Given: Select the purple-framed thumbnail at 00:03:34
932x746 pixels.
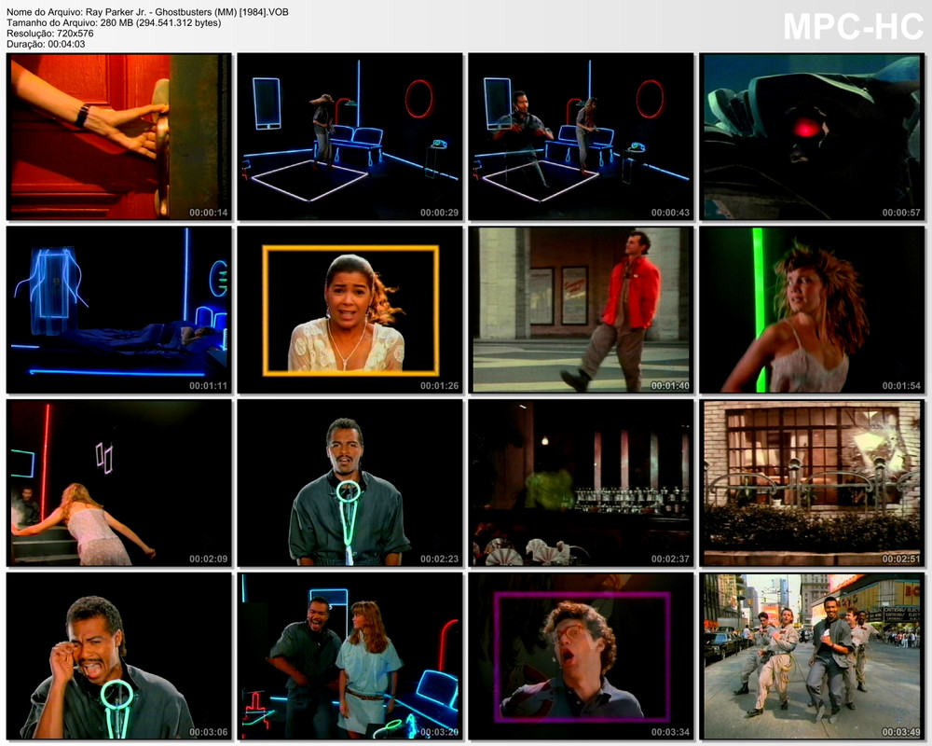Looking at the screenshot, I should (581, 656).
